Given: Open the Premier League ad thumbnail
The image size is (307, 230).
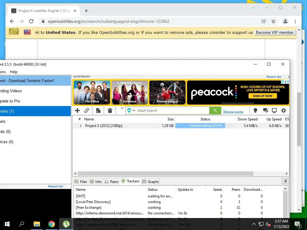Looking at the screenshot, I should (x=167, y=93).
